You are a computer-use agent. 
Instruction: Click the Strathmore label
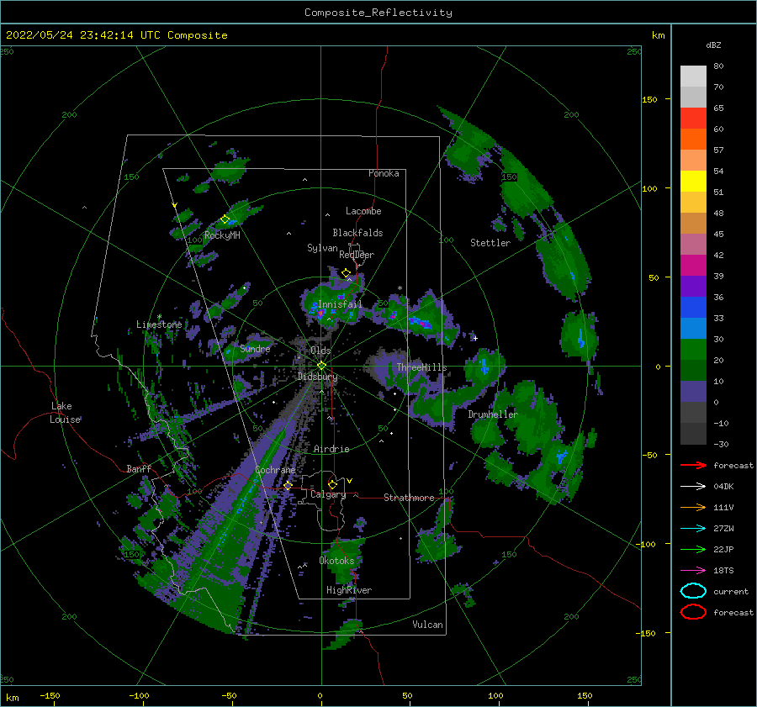409,498
